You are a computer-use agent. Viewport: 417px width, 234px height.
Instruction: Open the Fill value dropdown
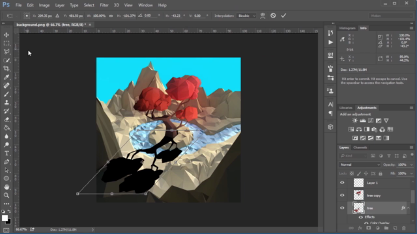[x=411, y=174]
